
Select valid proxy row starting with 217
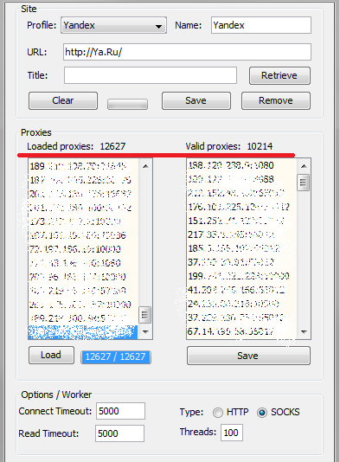(241, 234)
